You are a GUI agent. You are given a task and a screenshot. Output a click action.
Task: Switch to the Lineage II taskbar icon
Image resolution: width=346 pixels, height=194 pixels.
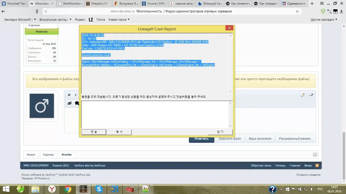84,189
